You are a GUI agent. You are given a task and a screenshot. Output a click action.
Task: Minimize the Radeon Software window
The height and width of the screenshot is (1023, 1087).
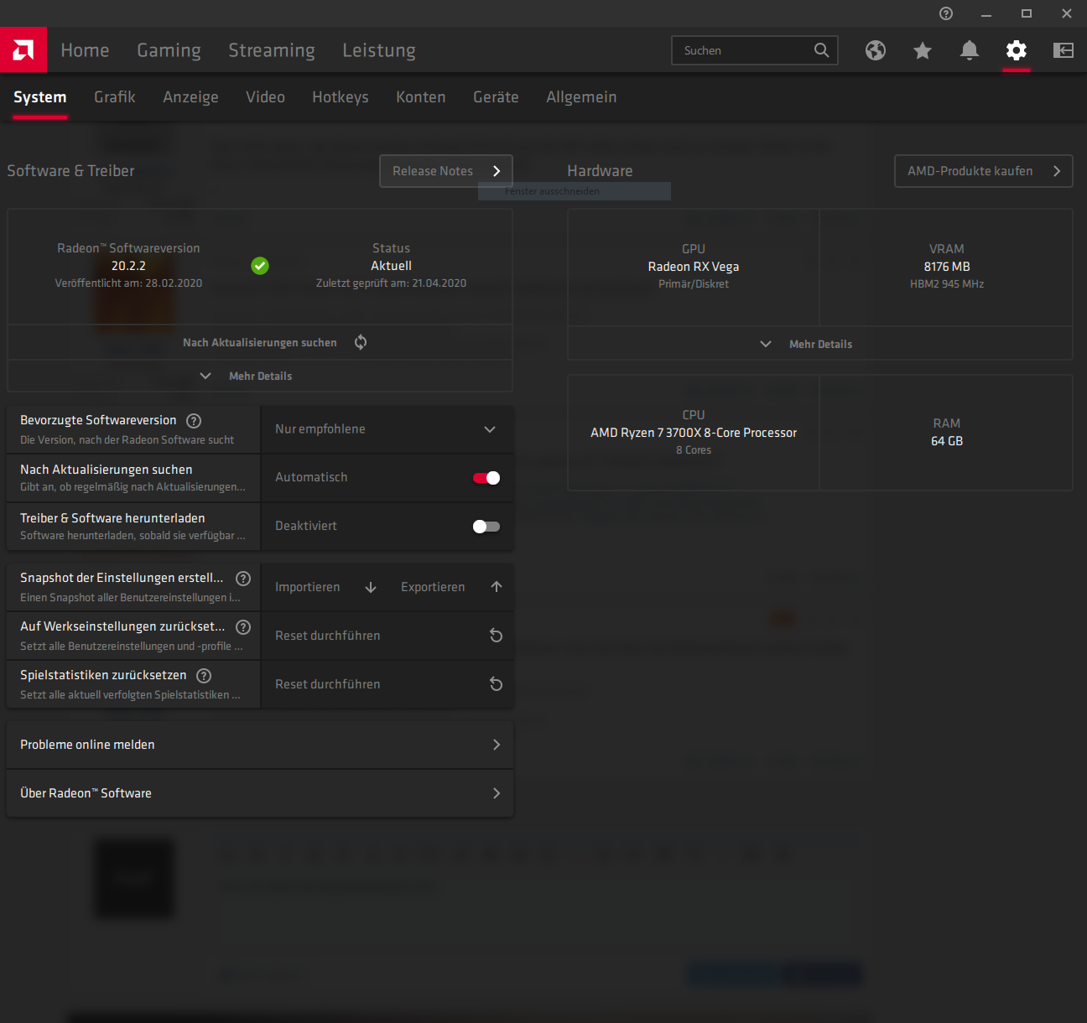[986, 13]
